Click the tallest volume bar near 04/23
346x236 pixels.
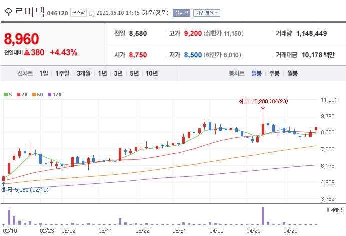click(263, 216)
